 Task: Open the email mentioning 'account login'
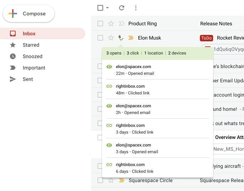pyautogui.click(x=229, y=95)
